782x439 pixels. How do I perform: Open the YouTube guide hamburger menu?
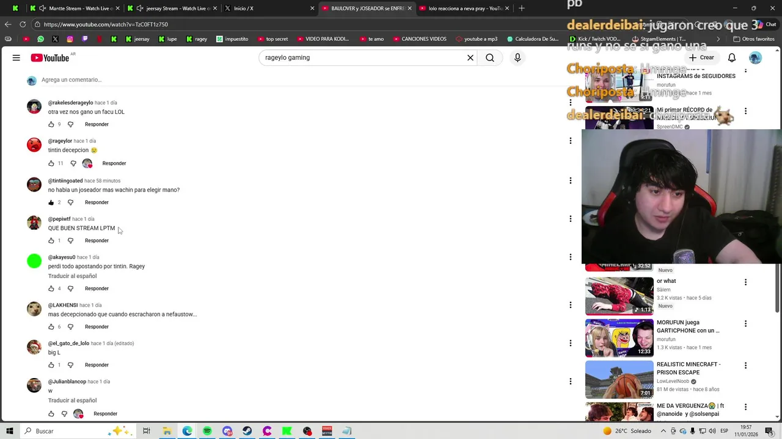coord(16,57)
